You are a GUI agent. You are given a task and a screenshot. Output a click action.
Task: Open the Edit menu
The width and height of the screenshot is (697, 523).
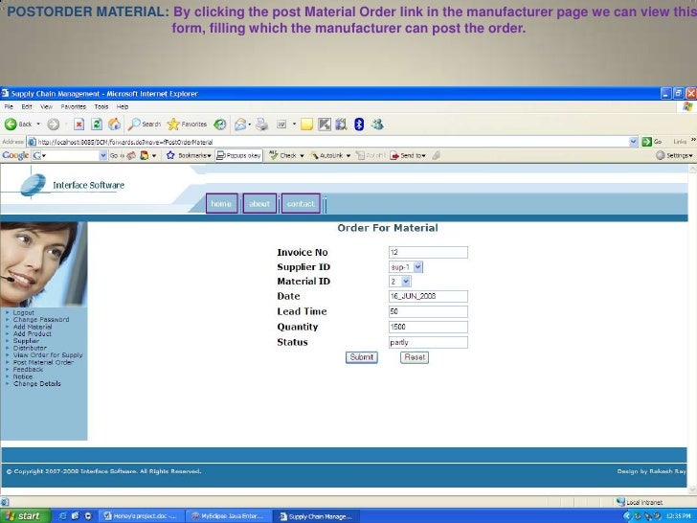pos(27,106)
